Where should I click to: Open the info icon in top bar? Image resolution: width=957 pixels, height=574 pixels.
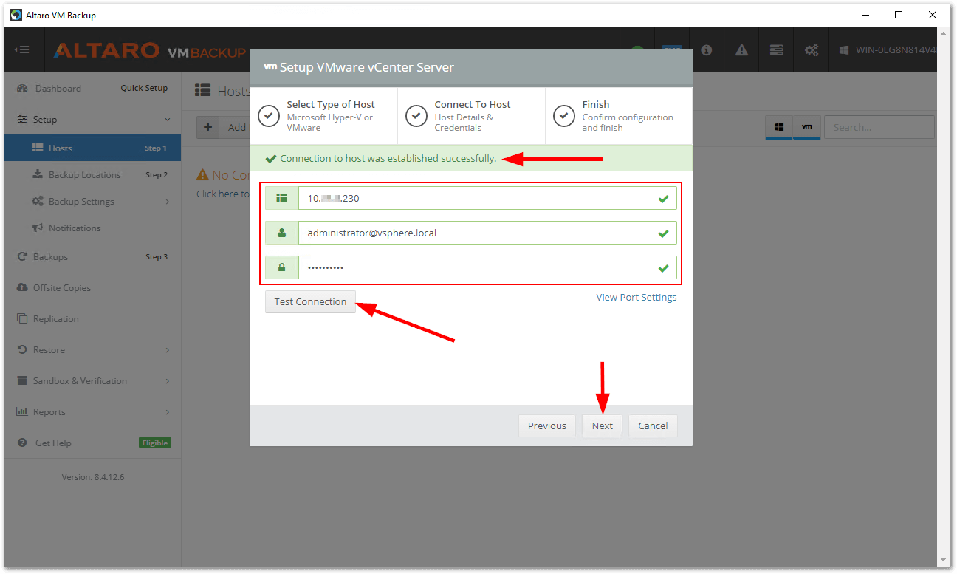pos(707,50)
